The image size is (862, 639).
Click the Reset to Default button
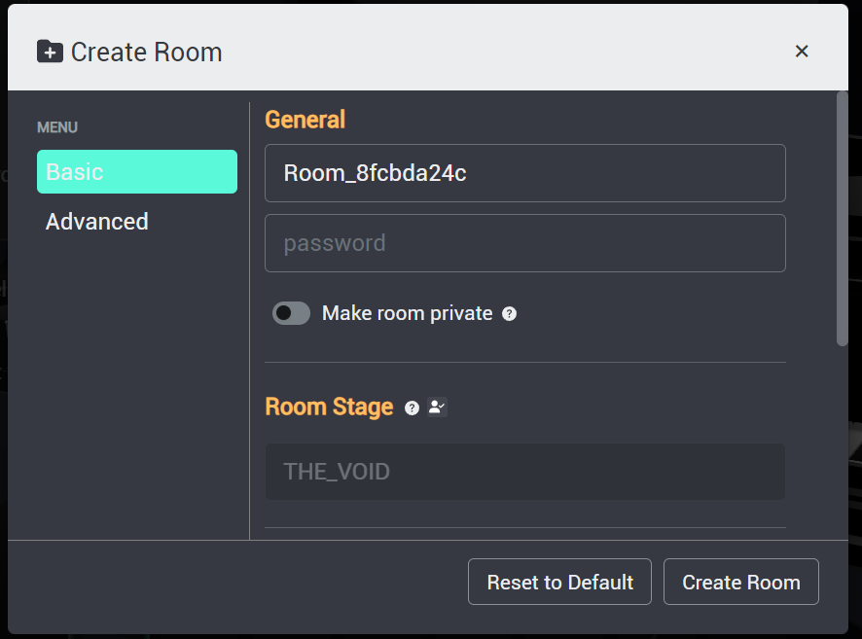point(559,582)
